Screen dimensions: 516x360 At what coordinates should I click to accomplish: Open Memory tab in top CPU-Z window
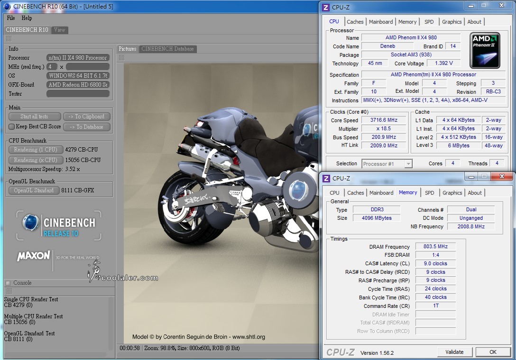click(407, 22)
